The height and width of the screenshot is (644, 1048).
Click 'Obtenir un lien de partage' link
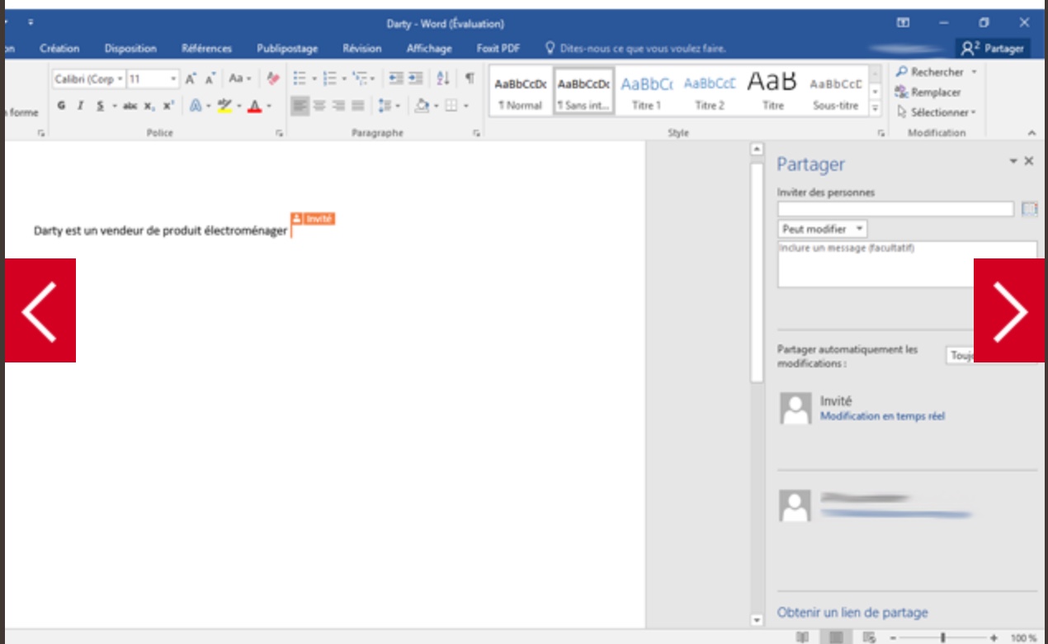[x=852, y=613]
